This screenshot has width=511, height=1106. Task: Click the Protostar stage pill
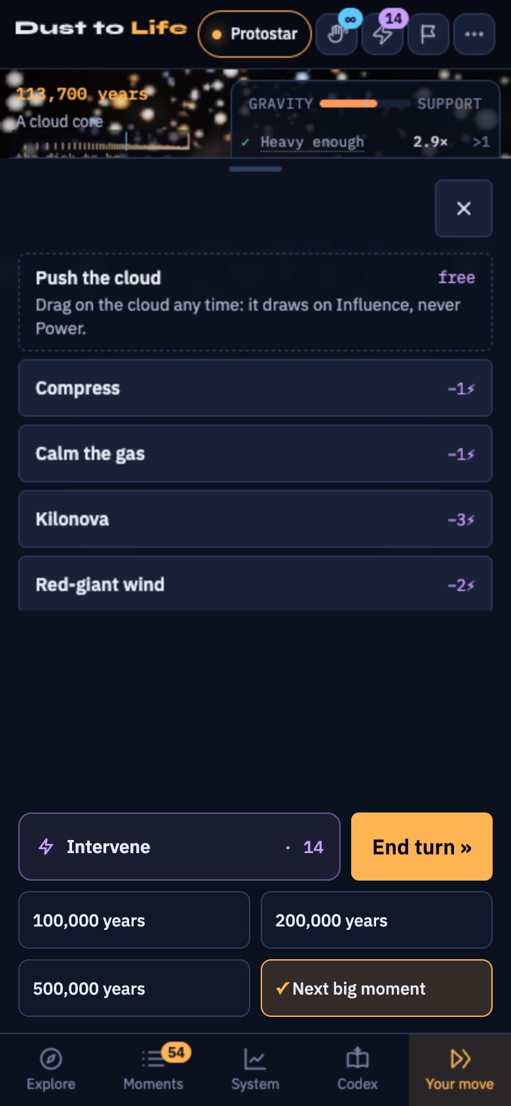pyautogui.click(x=255, y=34)
